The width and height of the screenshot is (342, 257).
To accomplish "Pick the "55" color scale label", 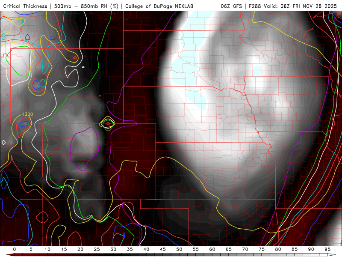I will [x=196, y=249].
